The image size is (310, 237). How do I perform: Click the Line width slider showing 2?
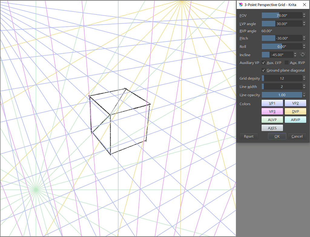click(282, 87)
